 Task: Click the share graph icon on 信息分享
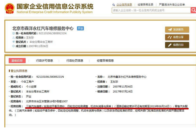pos(170,37)
